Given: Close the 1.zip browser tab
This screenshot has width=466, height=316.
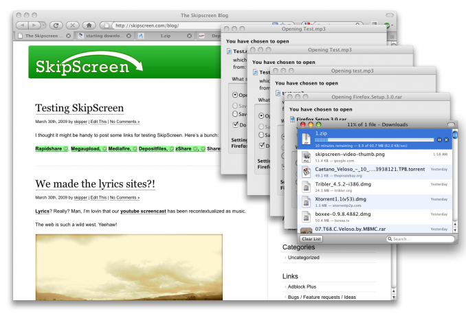Looking at the screenshot, I should pyautogui.click(x=189, y=36).
